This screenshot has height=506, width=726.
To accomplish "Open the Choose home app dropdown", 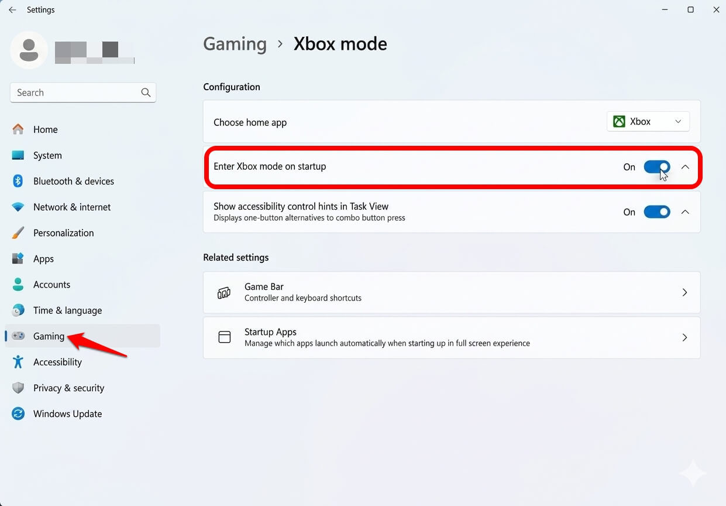I will click(x=648, y=122).
